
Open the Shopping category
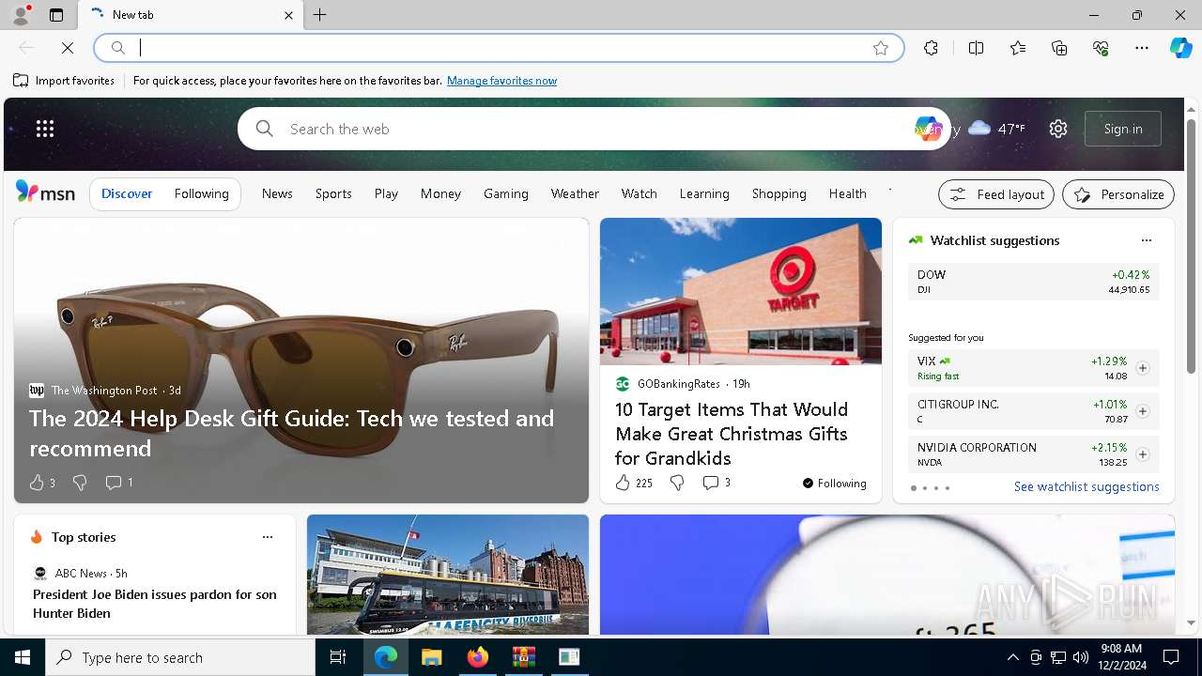(778, 193)
